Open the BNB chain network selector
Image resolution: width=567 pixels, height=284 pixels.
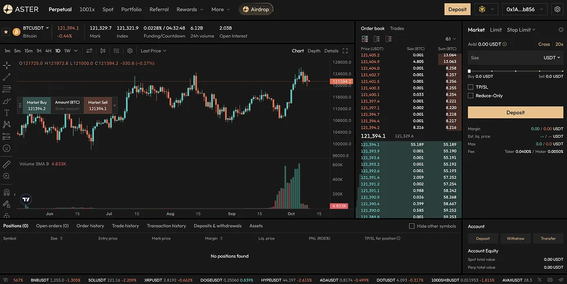[x=486, y=10]
